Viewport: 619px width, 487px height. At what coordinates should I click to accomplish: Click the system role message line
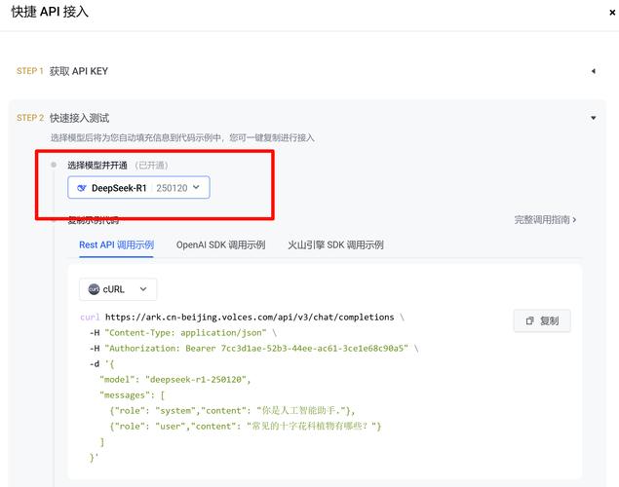[232, 411]
